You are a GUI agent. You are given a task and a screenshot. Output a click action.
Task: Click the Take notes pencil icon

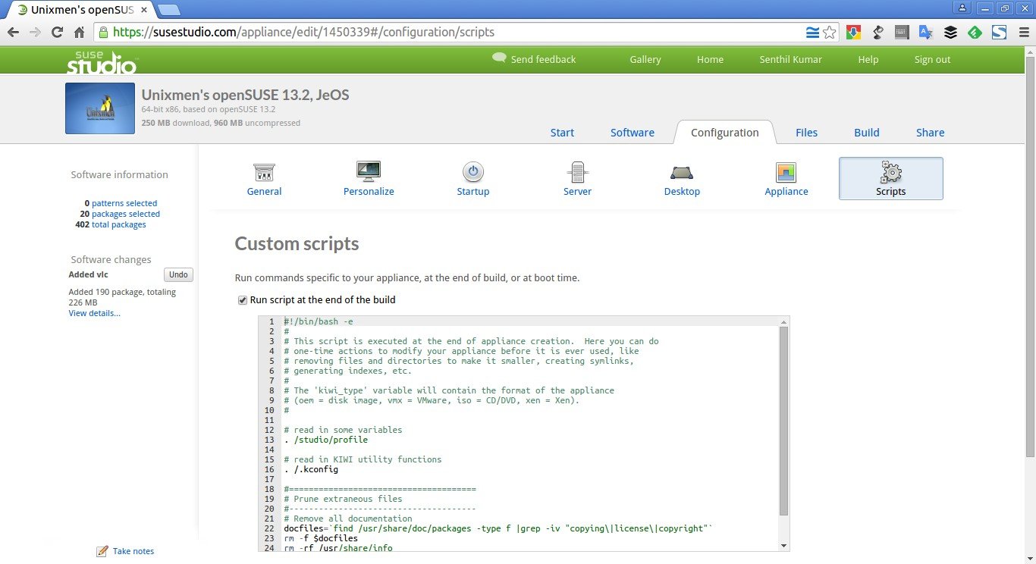tap(102, 551)
